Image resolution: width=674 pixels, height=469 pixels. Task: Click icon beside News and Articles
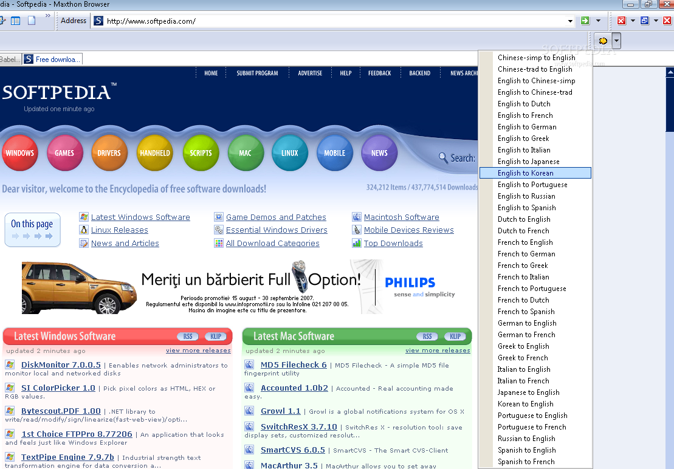coord(84,244)
